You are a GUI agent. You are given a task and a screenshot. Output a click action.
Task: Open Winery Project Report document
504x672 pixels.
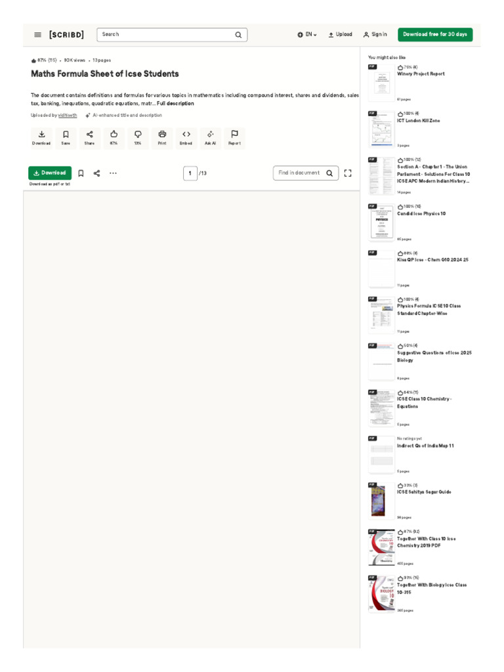coord(421,73)
